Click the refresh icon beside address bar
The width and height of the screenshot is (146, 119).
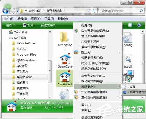(94, 11)
